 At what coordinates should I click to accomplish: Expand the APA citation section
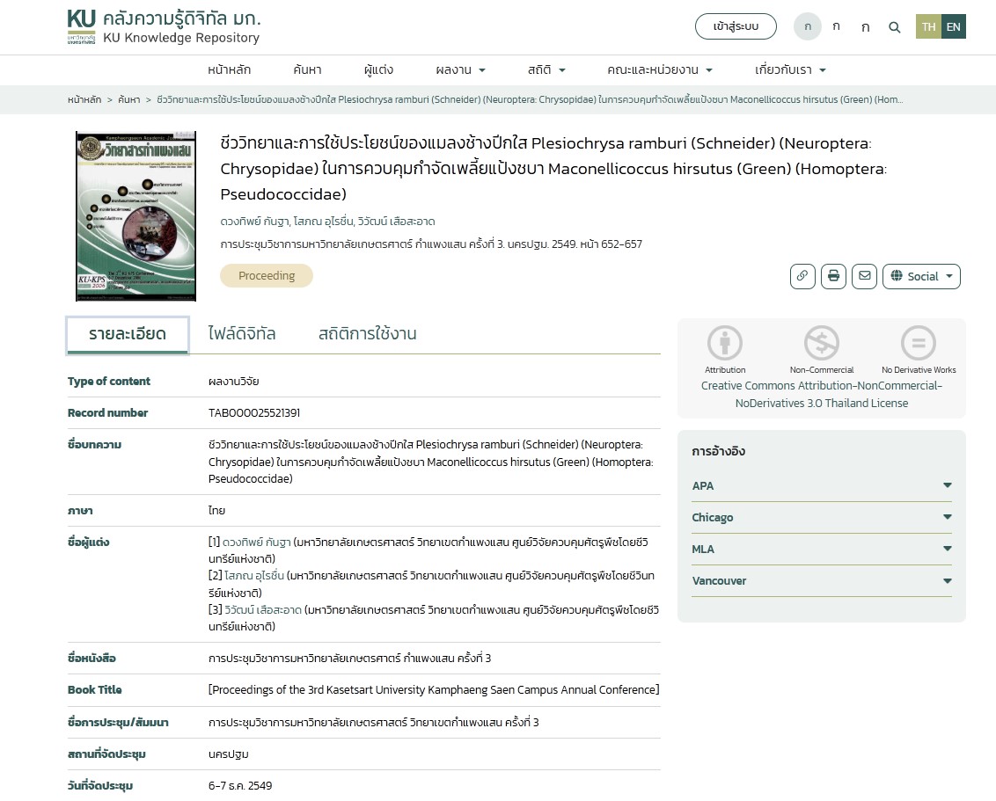pos(821,486)
